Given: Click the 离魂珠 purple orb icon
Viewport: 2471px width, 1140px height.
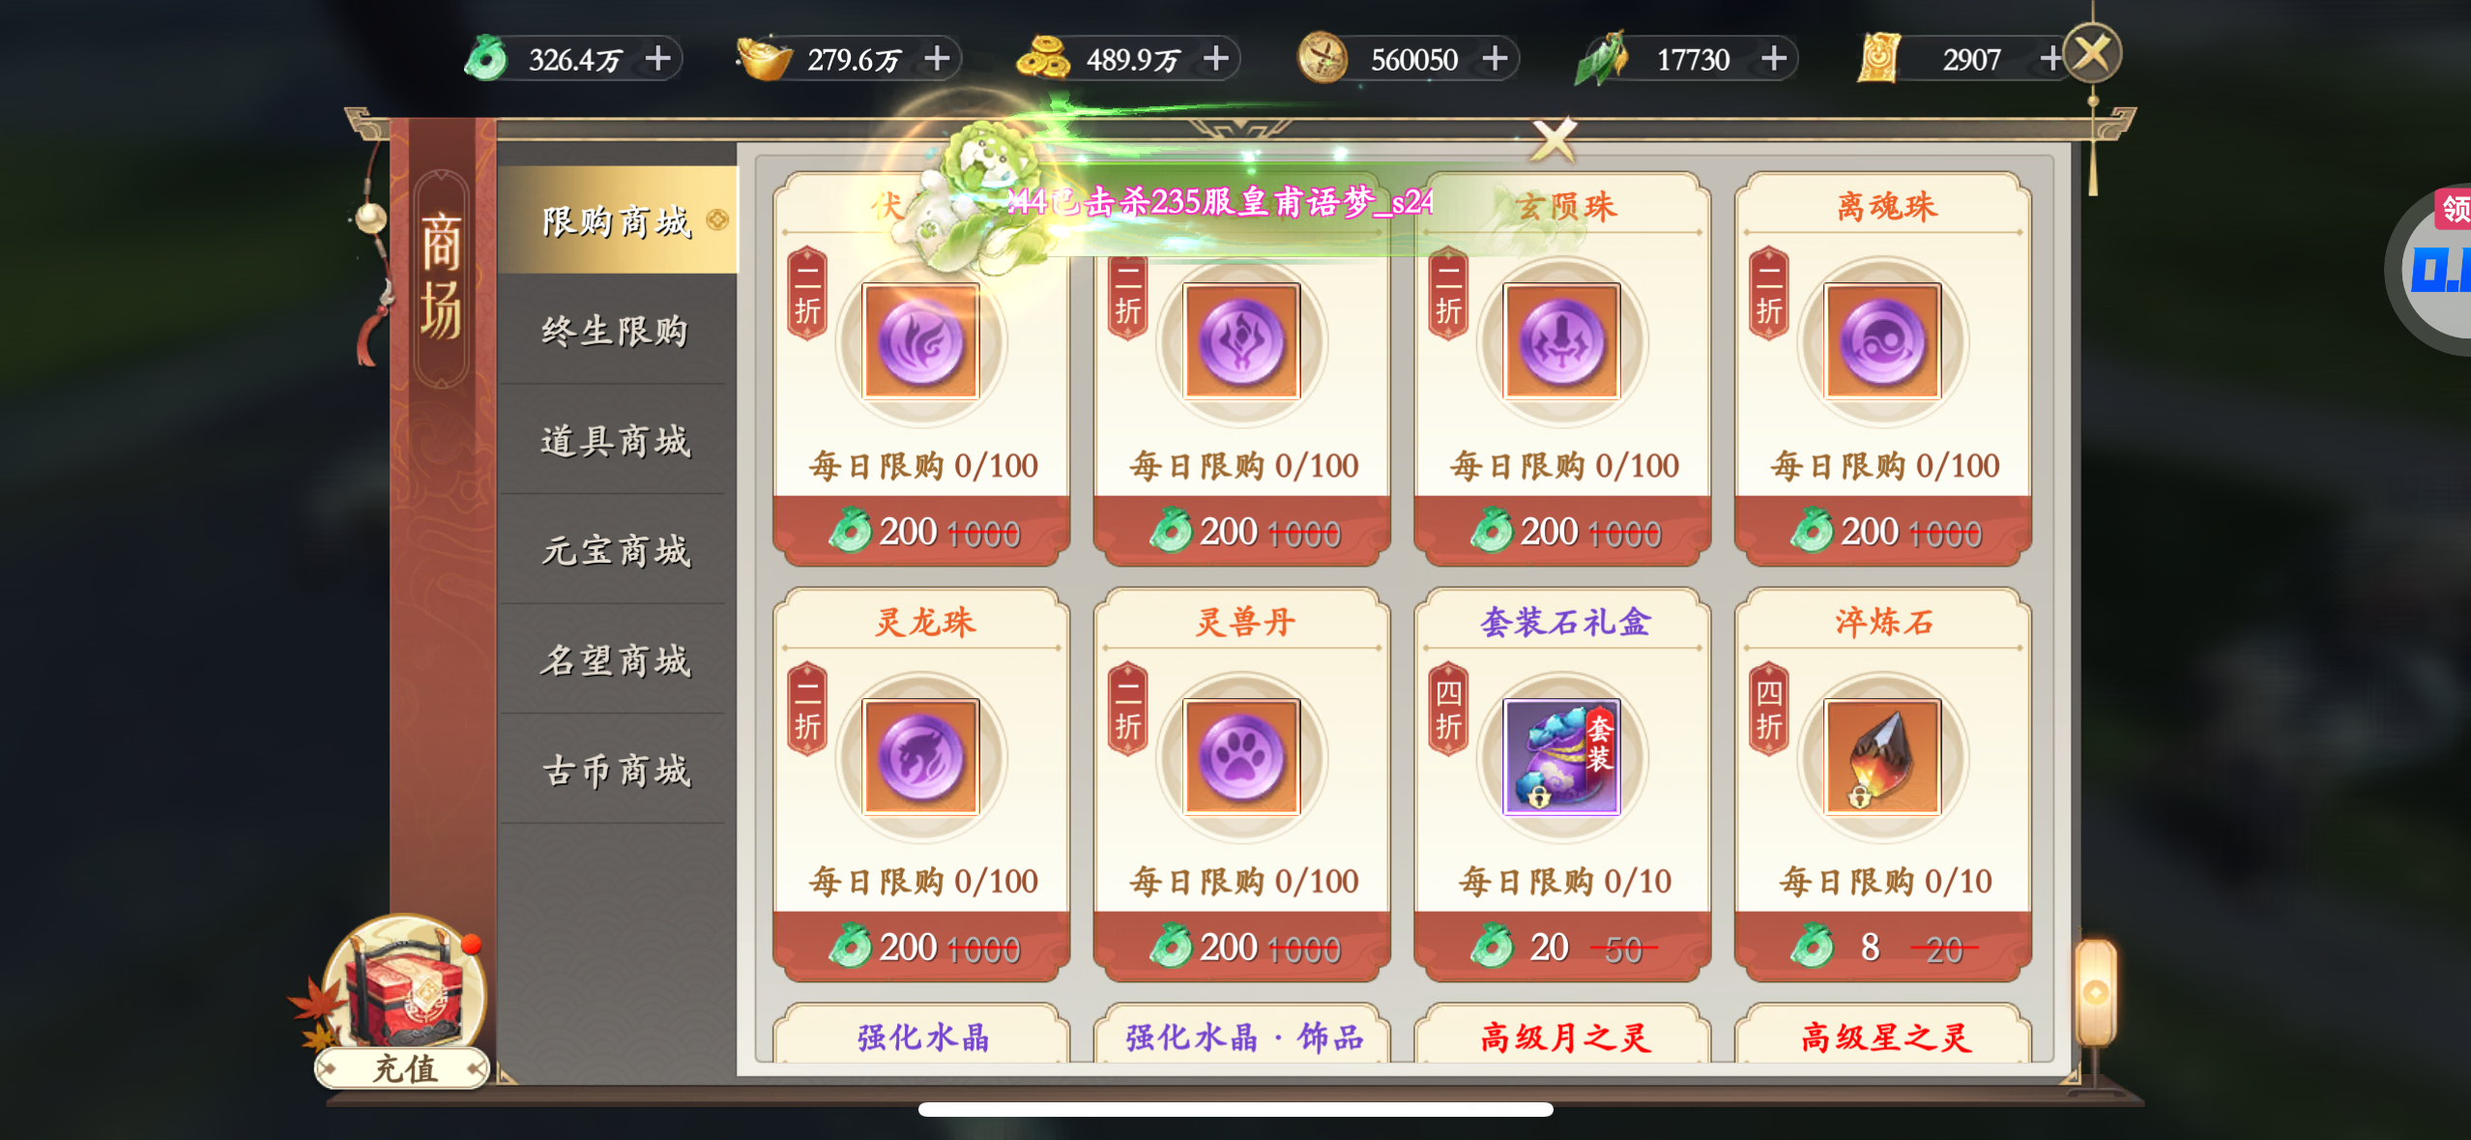Looking at the screenshot, I should point(1882,341).
